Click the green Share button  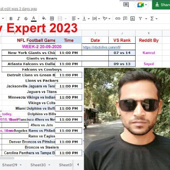[x=161, y=5]
